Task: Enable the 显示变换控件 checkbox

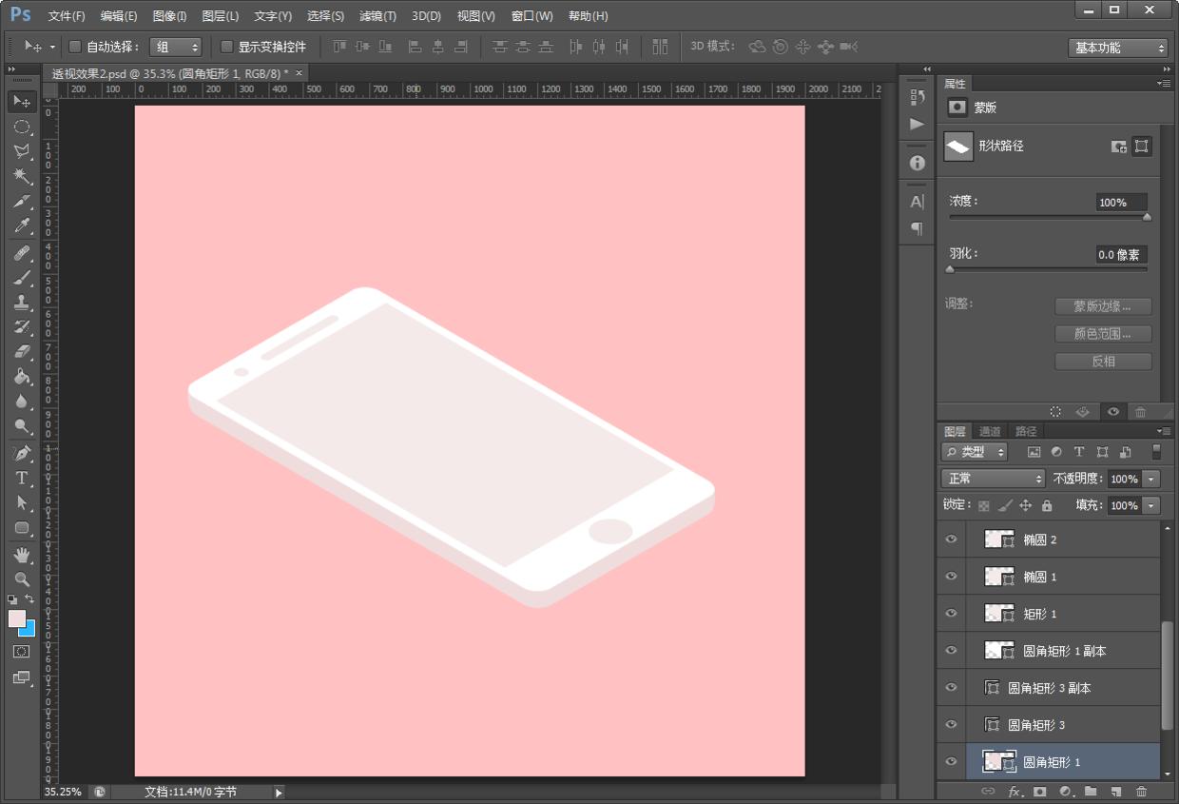Action: (x=226, y=47)
